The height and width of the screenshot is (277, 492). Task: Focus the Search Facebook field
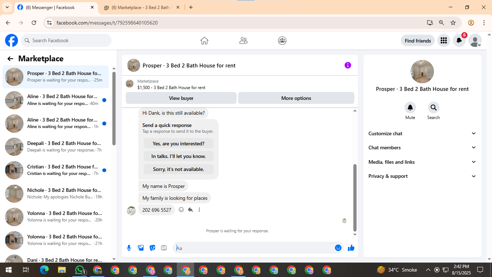click(66, 40)
